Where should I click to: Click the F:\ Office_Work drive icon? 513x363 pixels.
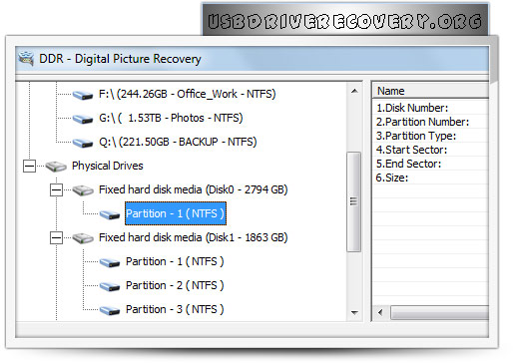(83, 95)
